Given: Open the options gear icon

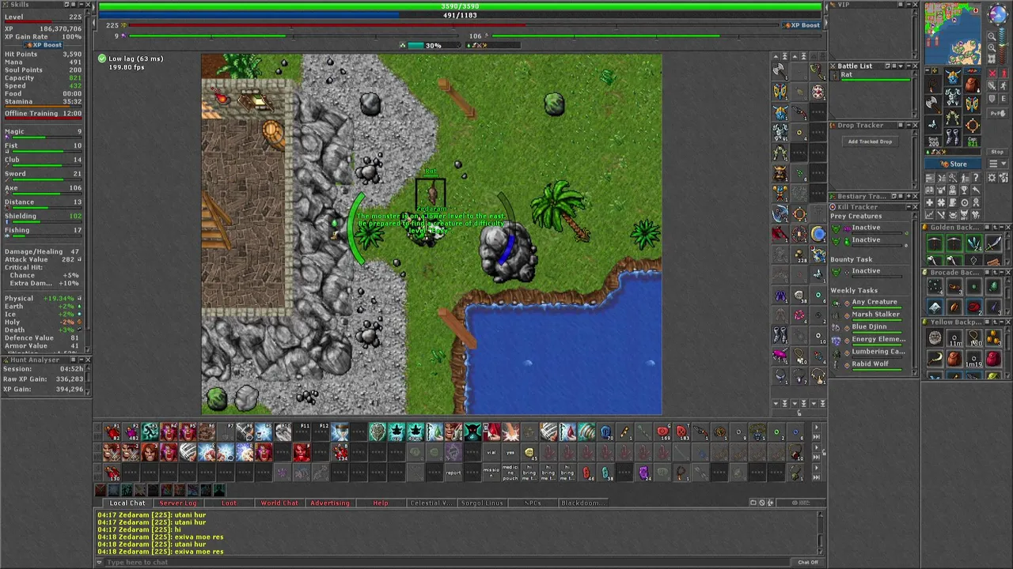Looking at the screenshot, I should point(992,178).
